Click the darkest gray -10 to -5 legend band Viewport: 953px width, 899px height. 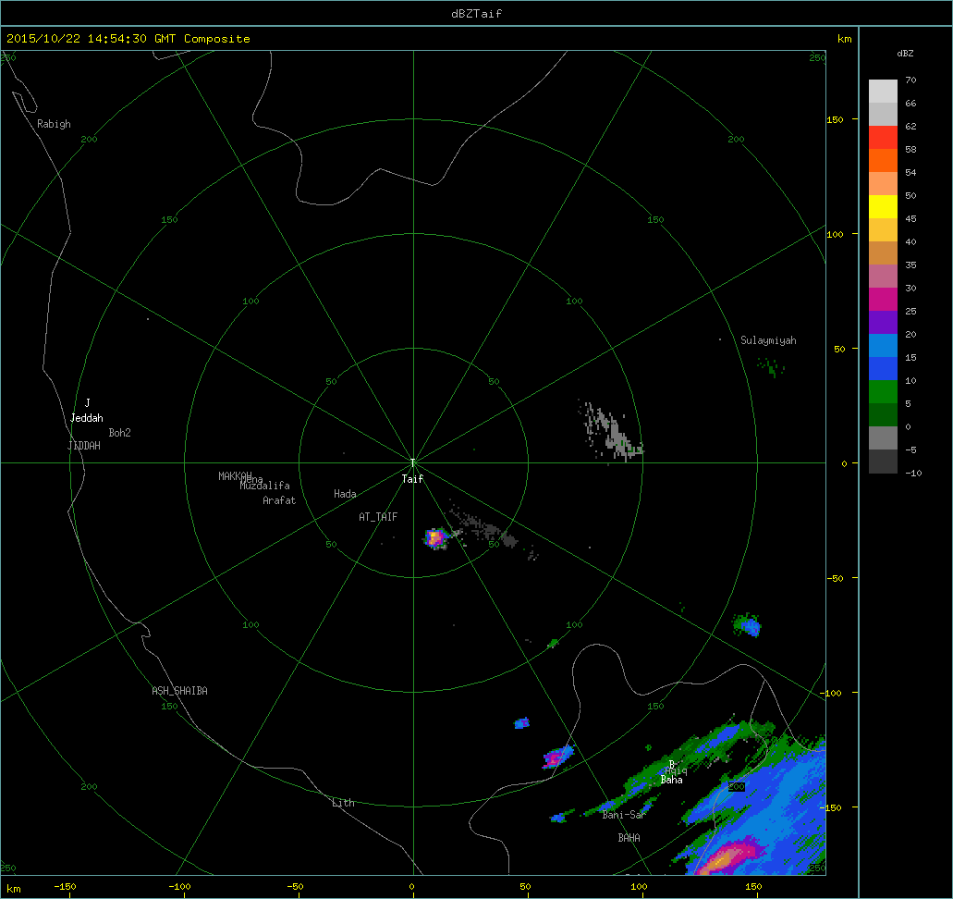click(x=883, y=461)
